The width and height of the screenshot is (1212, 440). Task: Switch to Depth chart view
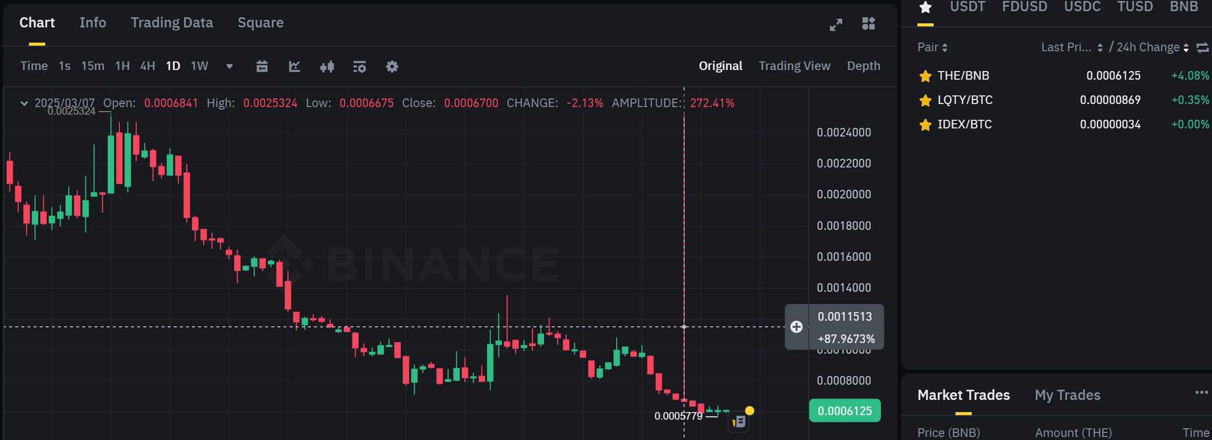point(864,66)
